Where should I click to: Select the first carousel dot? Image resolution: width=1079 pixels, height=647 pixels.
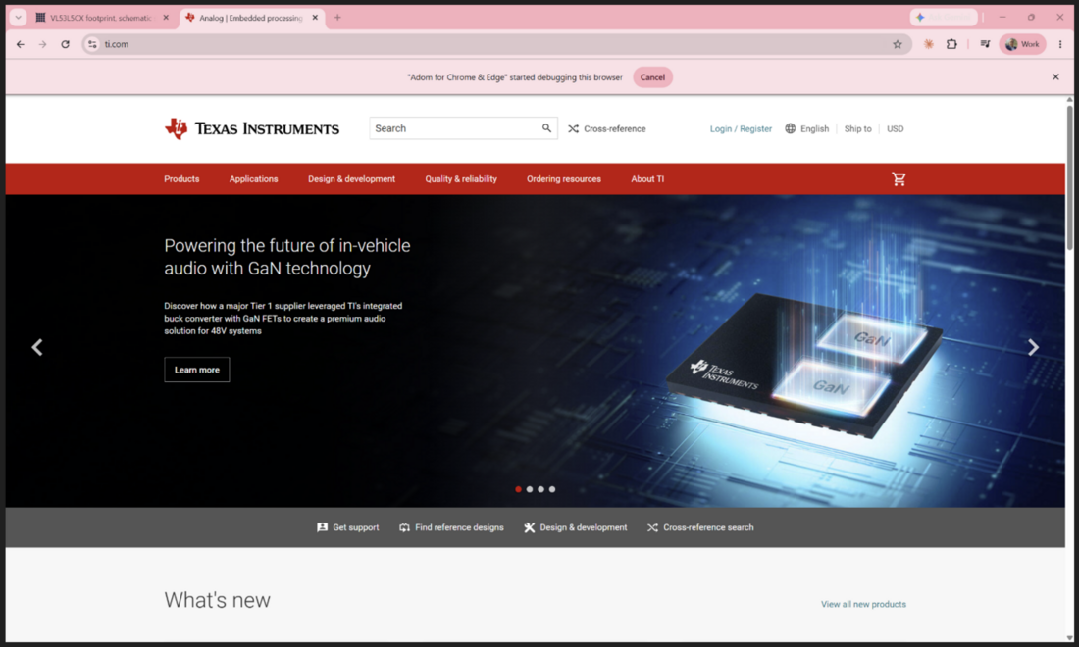point(518,489)
